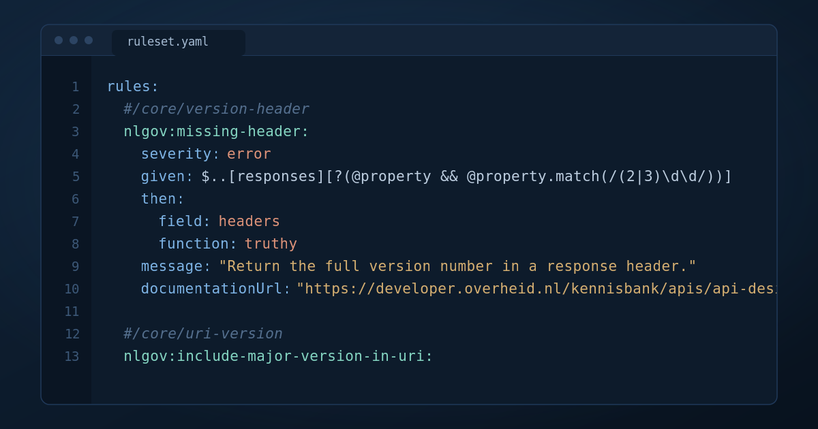Select the "headers" field value

(249, 221)
